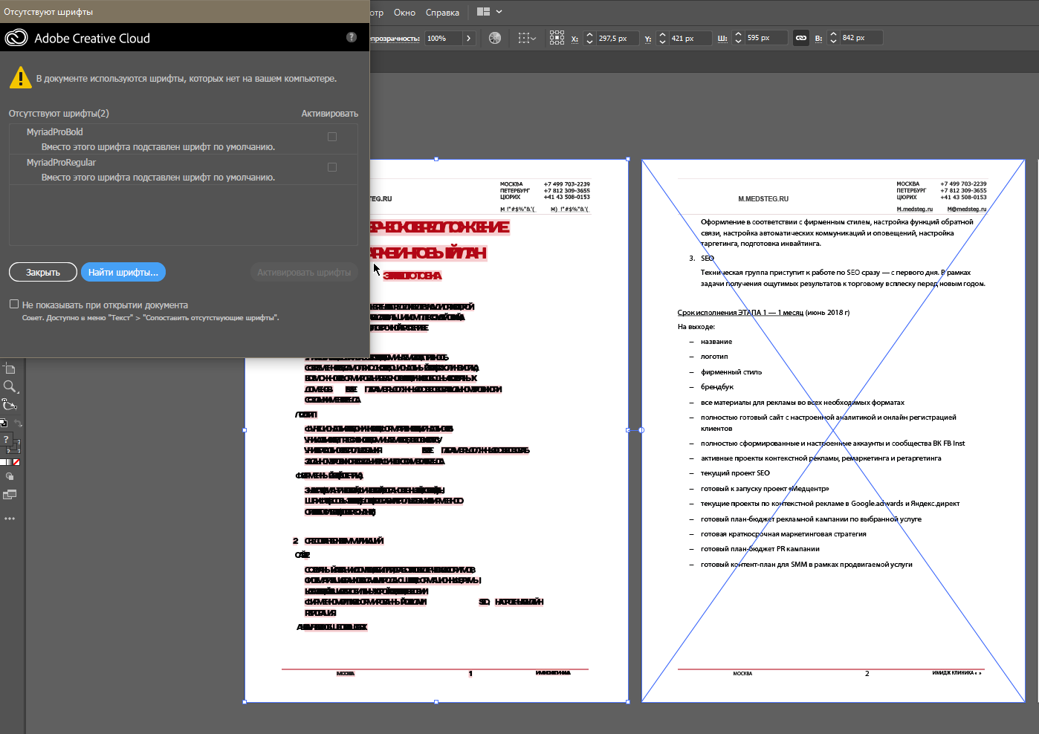The height and width of the screenshot is (734, 1039).
Task: Enable 'Не показывать при открытии документа' checkbox
Action: (x=14, y=304)
